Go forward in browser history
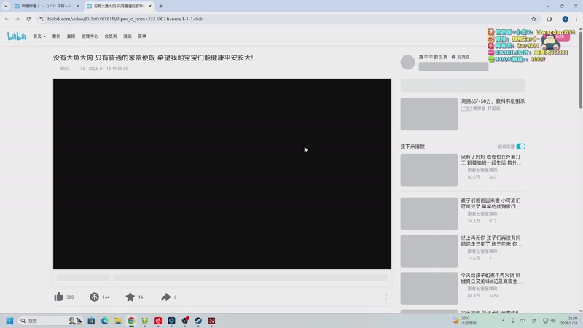 pos(17,19)
